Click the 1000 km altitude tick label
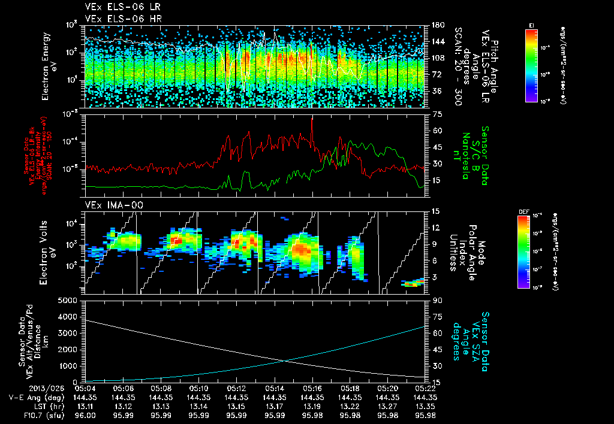 68,366
